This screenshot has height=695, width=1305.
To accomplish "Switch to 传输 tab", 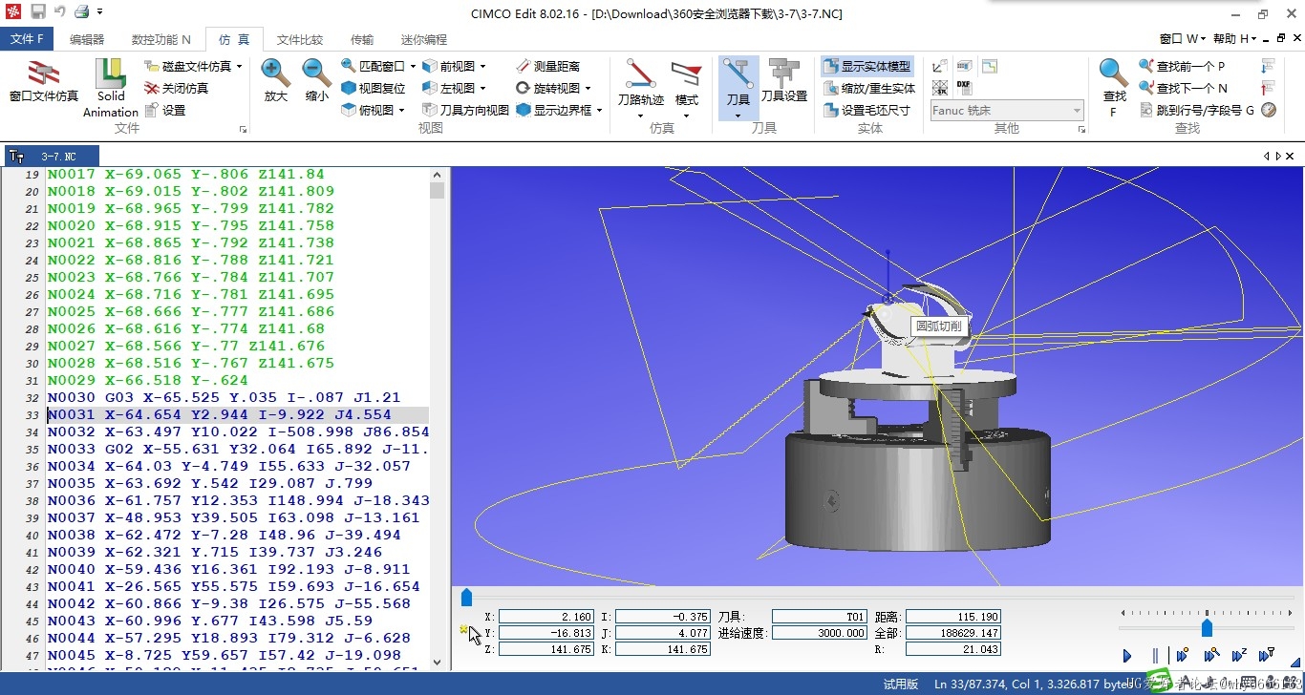I will tap(362, 39).
